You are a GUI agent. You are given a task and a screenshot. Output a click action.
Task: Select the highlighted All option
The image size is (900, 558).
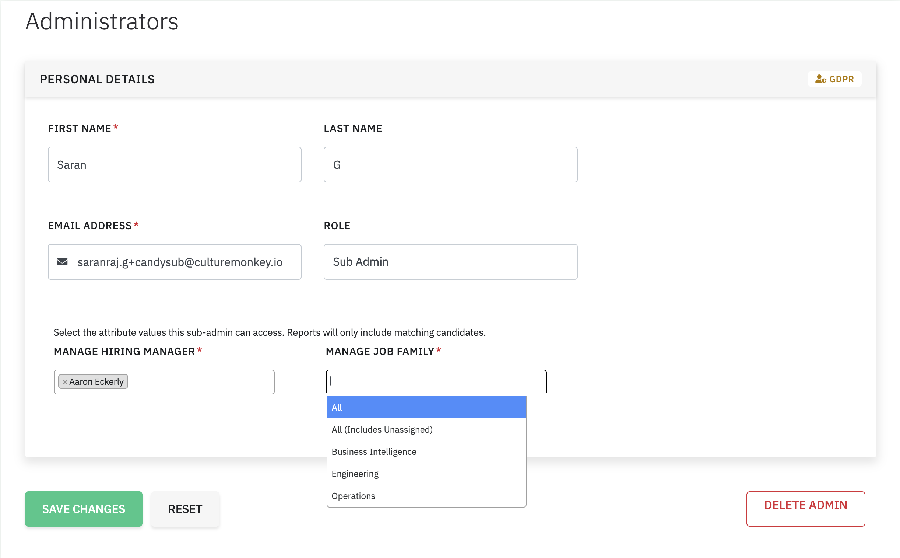coord(426,407)
